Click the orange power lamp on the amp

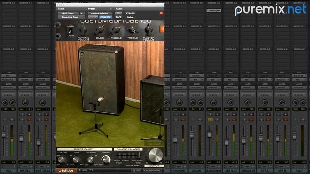pyautogui.click(x=162, y=29)
